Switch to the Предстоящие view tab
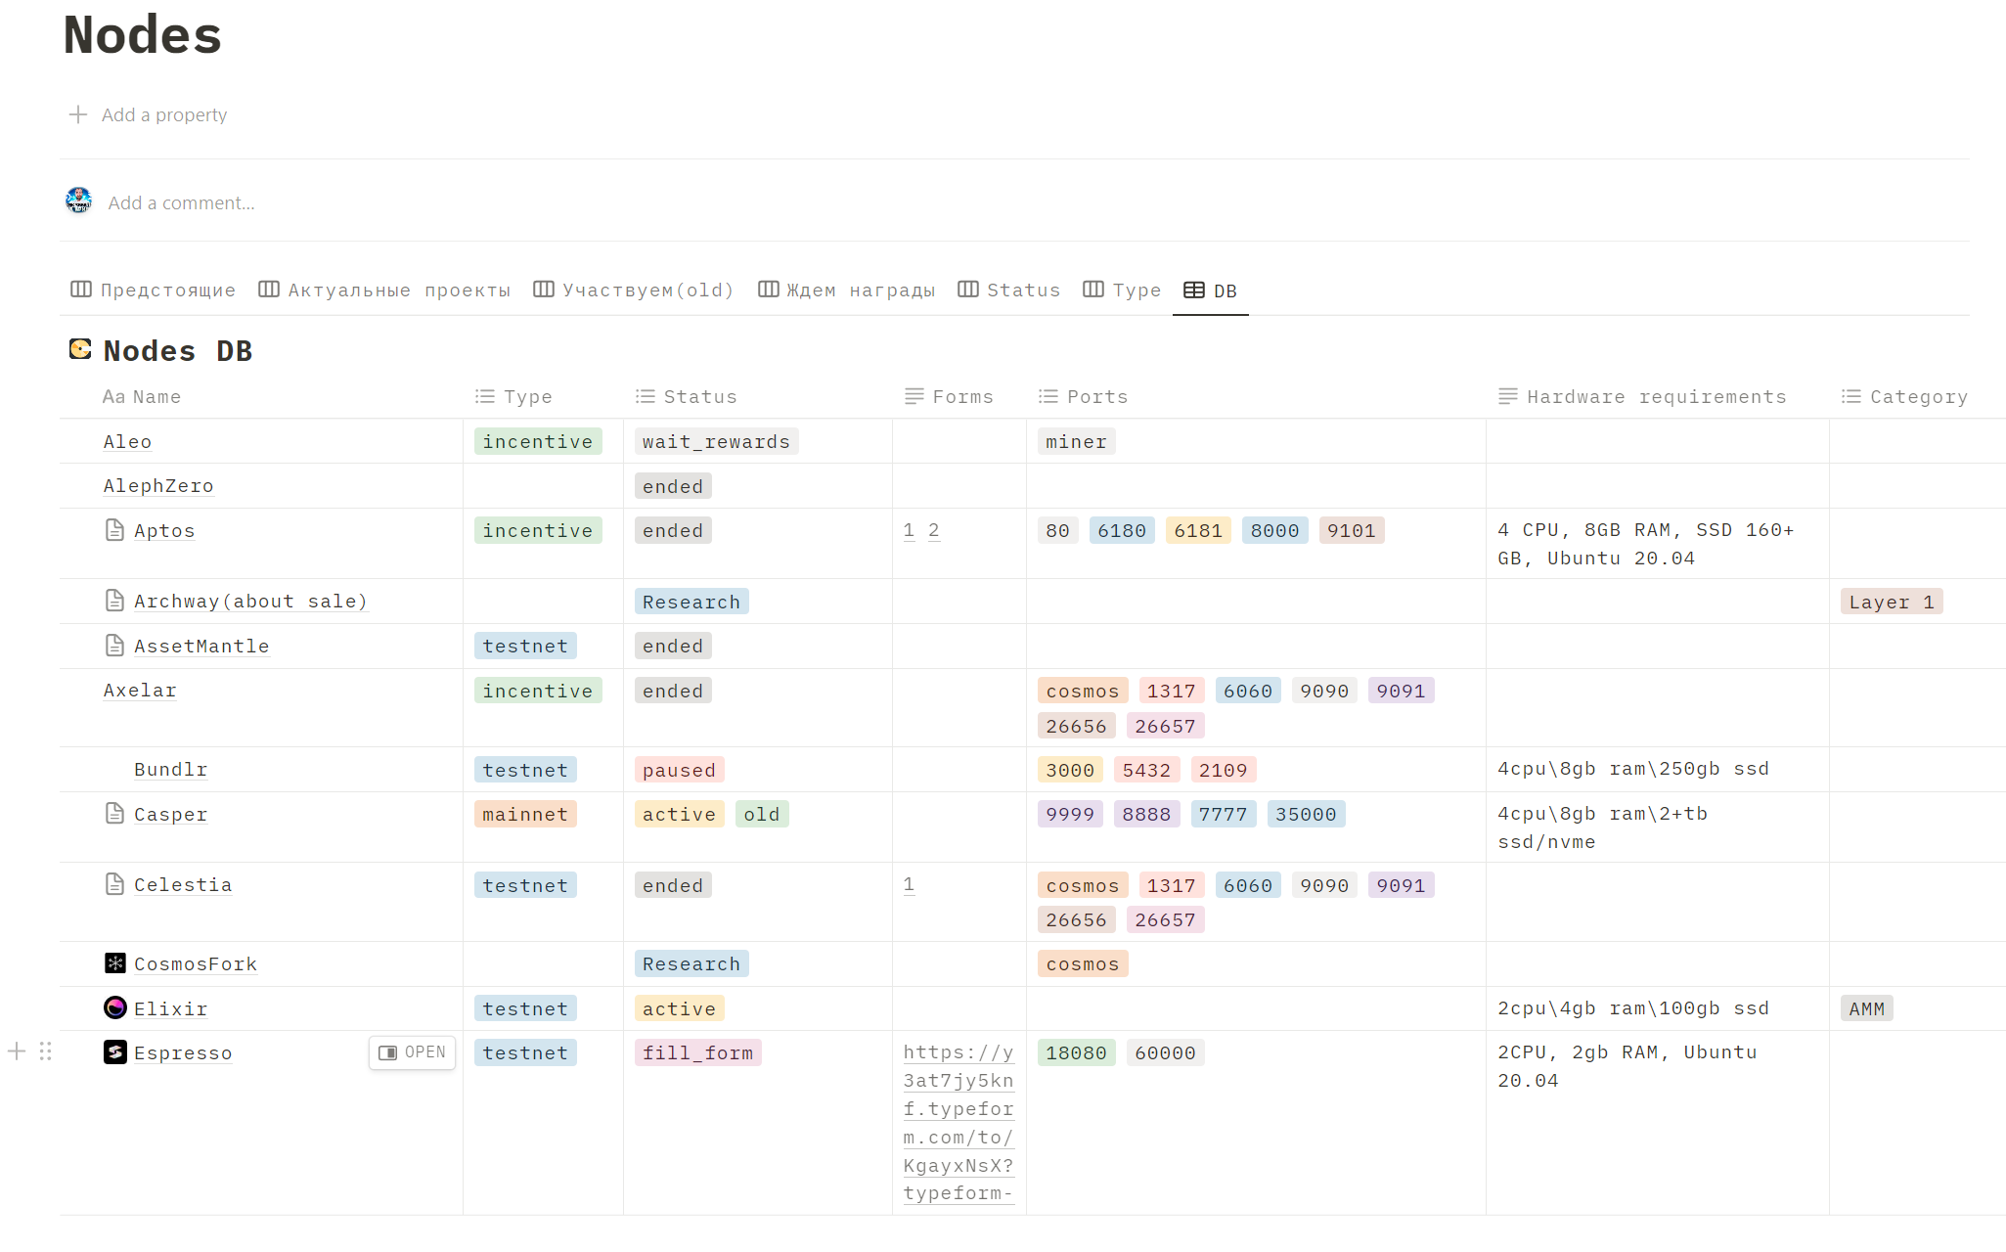Image resolution: width=2006 pixels, height=1252 pixels. [x=154, y=291]
